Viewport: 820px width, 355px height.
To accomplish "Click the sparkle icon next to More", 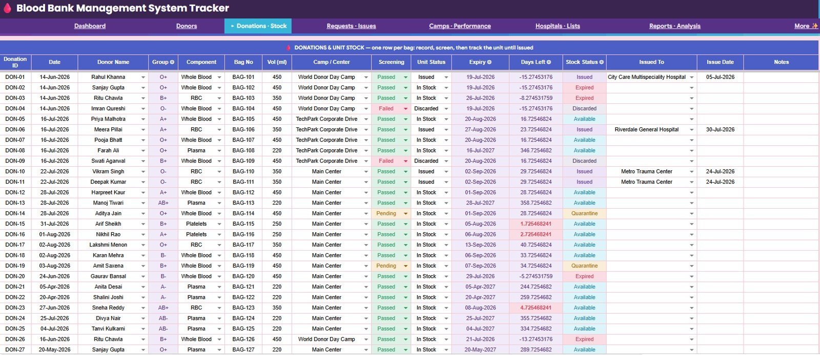I will [x=815, y=26].
